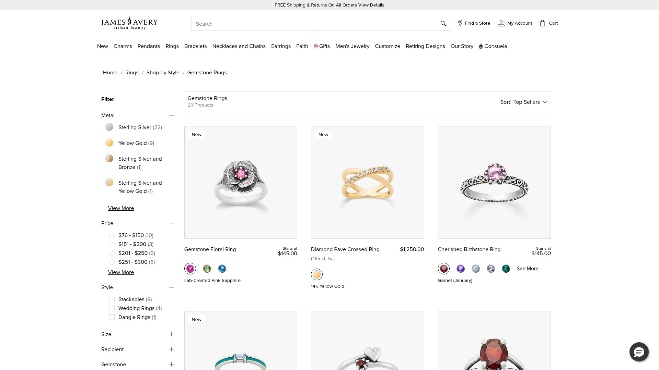Open Diamond Pave Crossed Ring image
This screenshot has width=659, height=370.
pyautogui.click(x=367, y=182)
